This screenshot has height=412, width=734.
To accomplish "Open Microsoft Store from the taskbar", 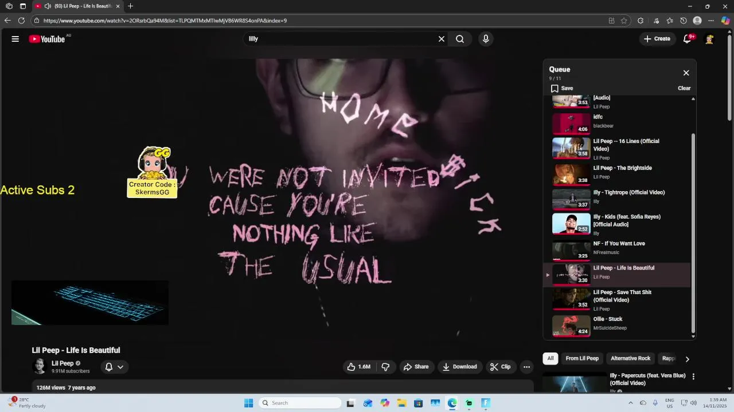I will point(419,403).
